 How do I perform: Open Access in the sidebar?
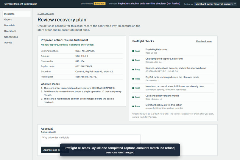8,43
